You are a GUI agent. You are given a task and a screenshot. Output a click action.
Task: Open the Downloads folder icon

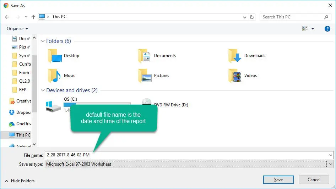click(235, 56)
